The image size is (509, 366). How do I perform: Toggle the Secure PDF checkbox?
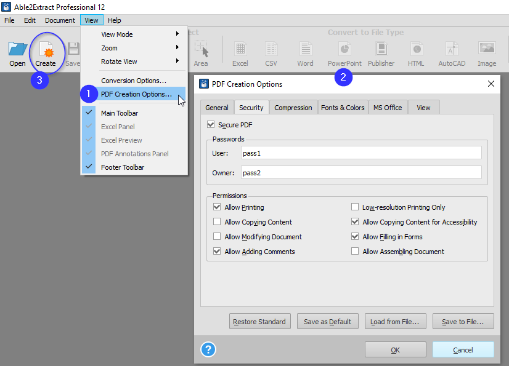point(211,124)
